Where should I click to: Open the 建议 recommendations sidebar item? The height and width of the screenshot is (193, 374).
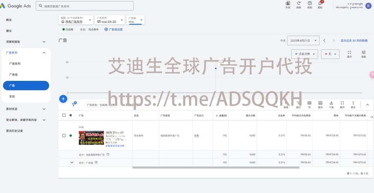point(9,31)
